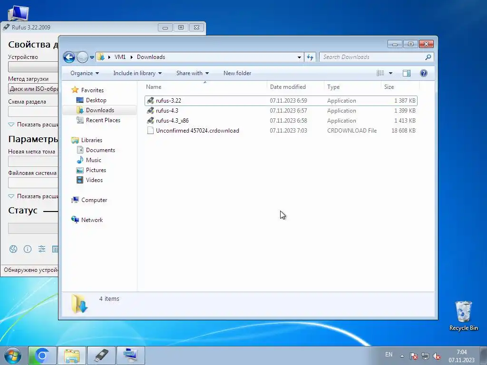
Task: Open Documents library in navigation pane
Action: pos(100,150)
